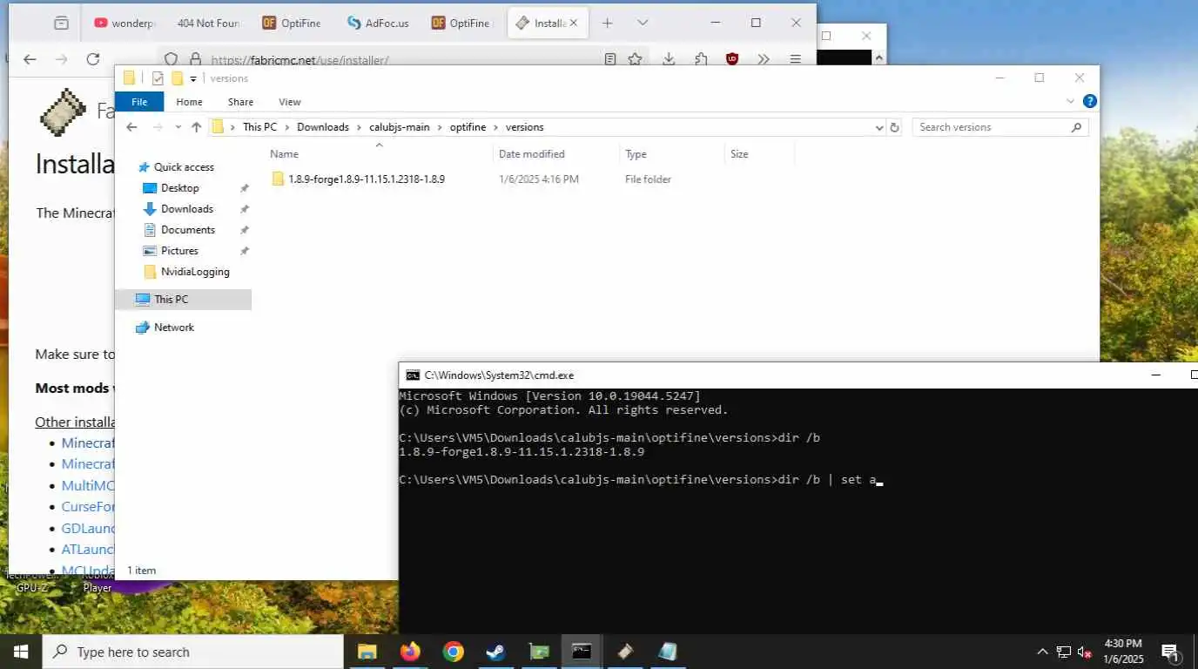
Task: Open Desktop in navigation pane
Action: pos(180,188)
